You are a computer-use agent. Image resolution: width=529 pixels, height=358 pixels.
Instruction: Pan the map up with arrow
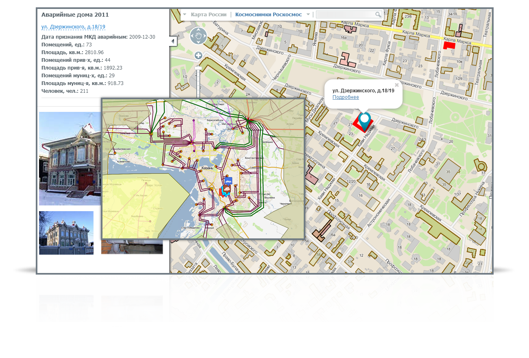[198, 30]
